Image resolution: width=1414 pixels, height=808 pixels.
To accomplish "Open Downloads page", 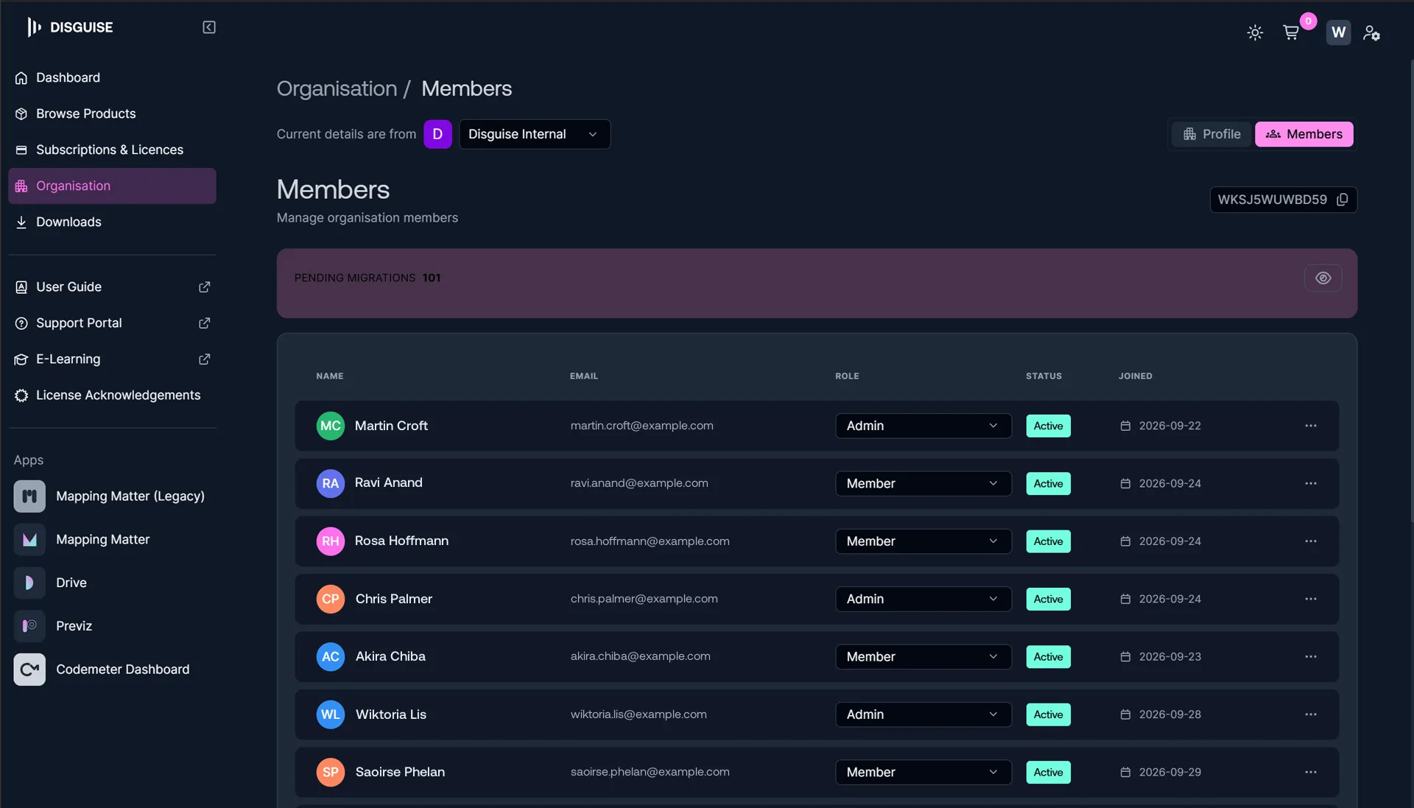I will (112, 222).
